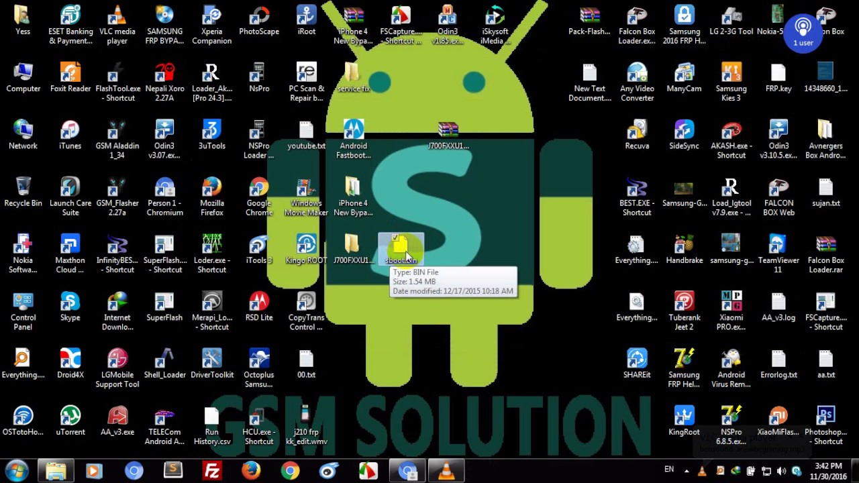This screenshot has width=859, height=483.
Task: Open Android Virus Remover desktop icon
Action: pos(731,368)
